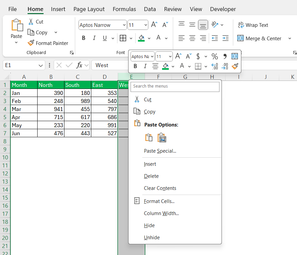The width and height of the screenshot is (297, 255).
Task: Decrease decimal places in mini toolbar
Action: (225, 66)
